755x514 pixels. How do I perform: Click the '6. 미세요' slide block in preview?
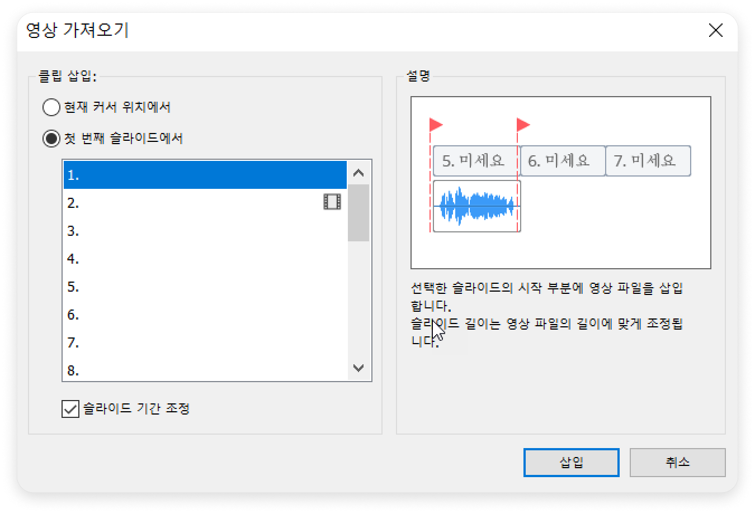click(563, 161)
